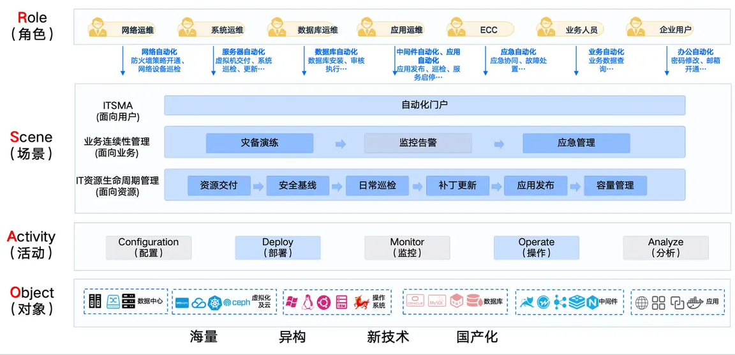Click the Linux penguin icon
This screenshot has height=355, width=735.
(308, 303)
